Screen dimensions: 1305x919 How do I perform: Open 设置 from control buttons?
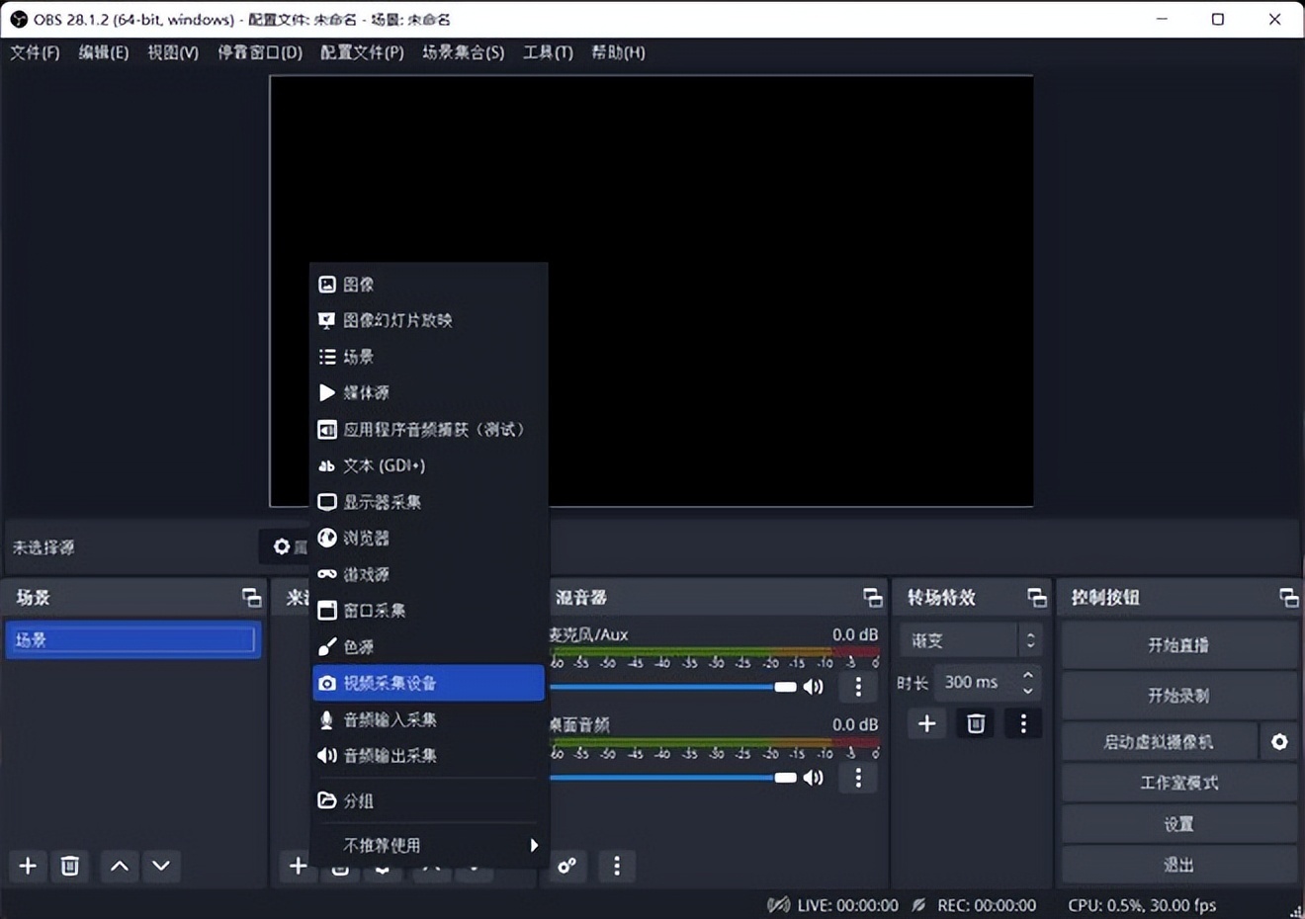click(x=1179, y=824)
